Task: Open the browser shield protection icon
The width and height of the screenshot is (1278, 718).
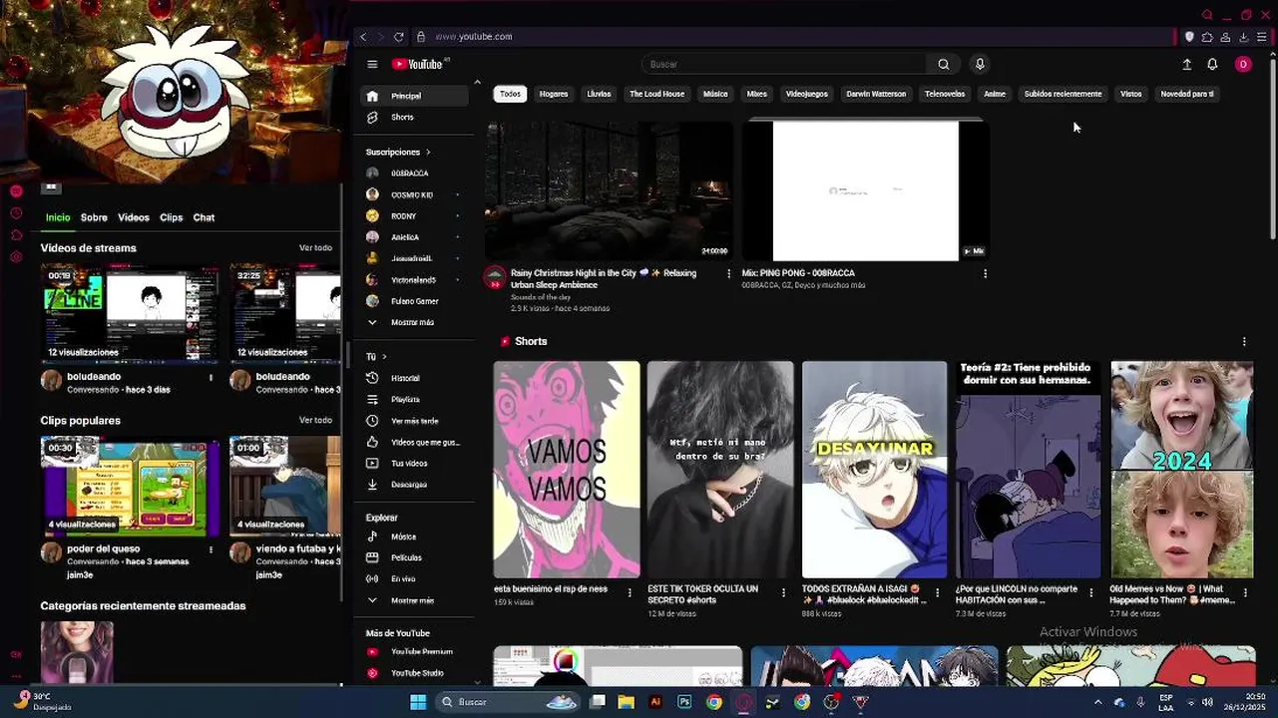Action: click(1189, 37)
